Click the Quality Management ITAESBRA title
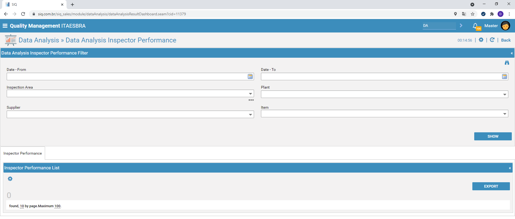The image size is (515, 219). pos(48,26)
